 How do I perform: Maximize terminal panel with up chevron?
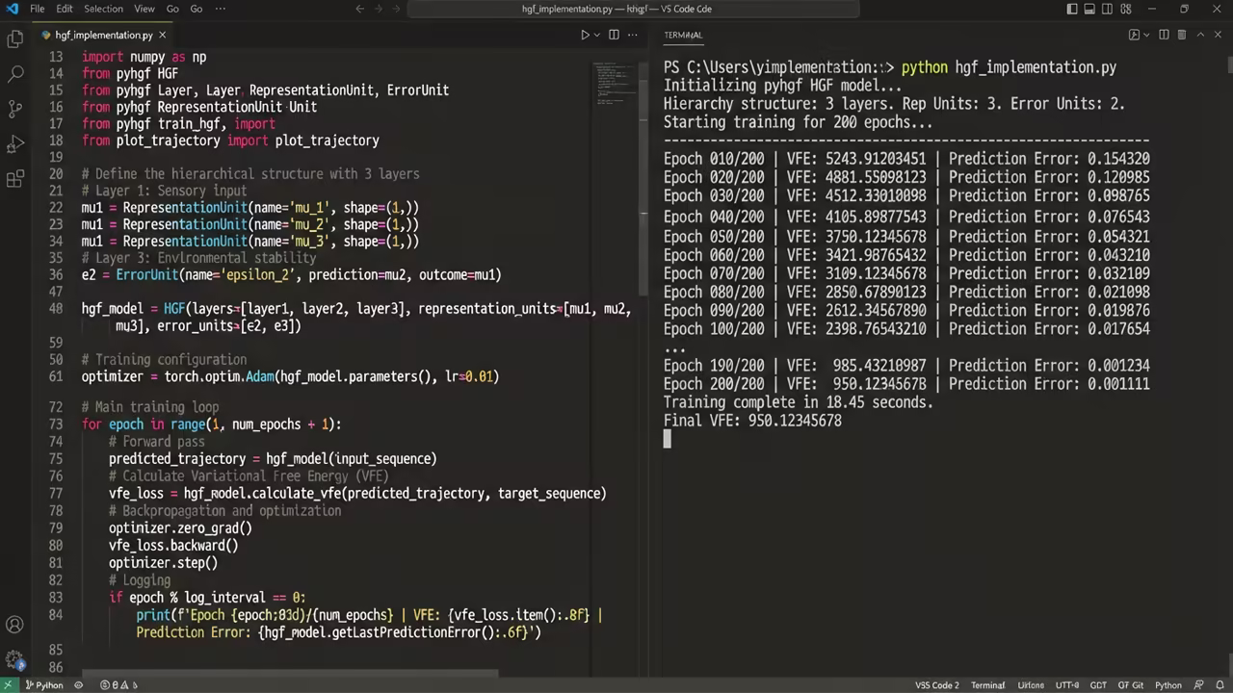1200,35
